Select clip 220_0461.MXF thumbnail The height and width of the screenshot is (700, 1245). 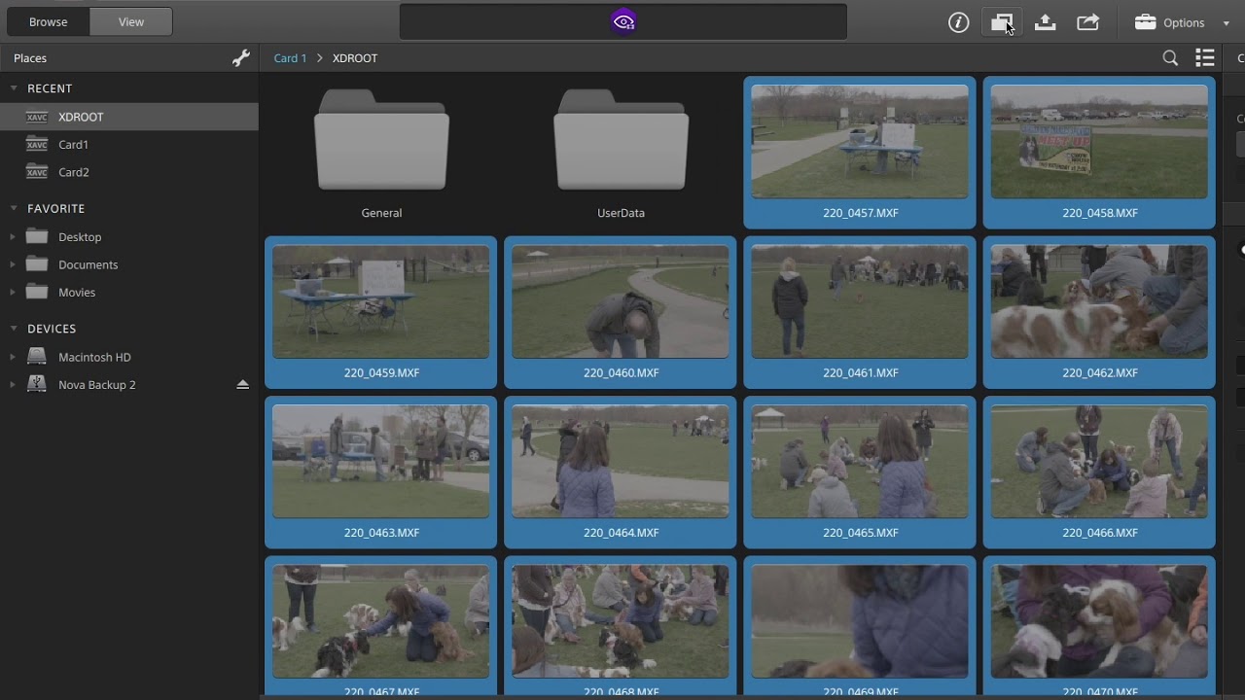point(860,301)
